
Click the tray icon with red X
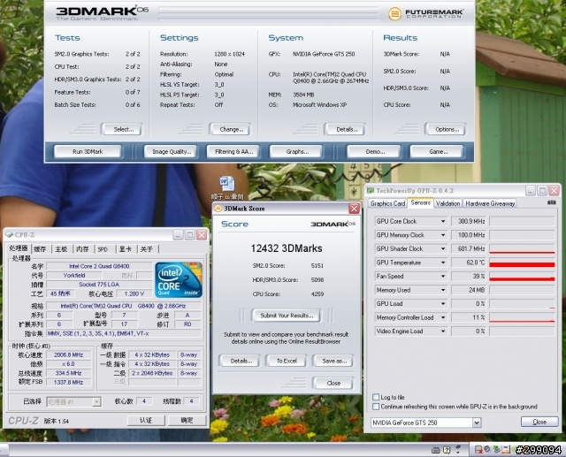click(478, 449)
